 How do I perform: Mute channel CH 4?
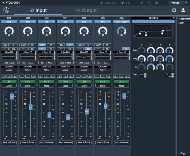pyautogui.click(x=65, y=86)
